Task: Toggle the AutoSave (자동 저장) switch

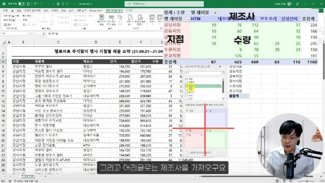Action: click(22, 4)
